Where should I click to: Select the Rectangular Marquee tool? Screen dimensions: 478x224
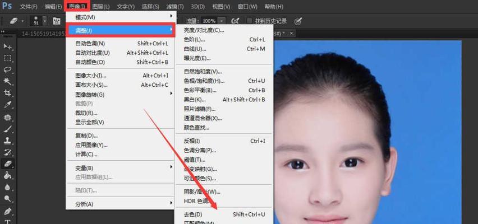click(7, 58)
